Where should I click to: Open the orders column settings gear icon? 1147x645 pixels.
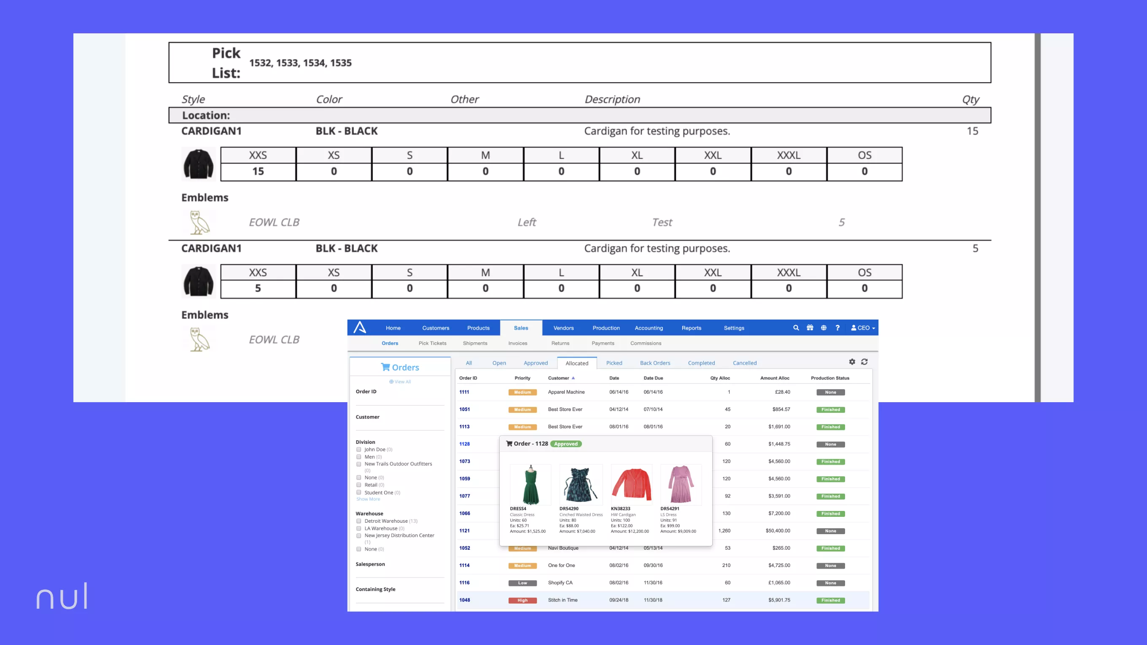pos(852,362)
